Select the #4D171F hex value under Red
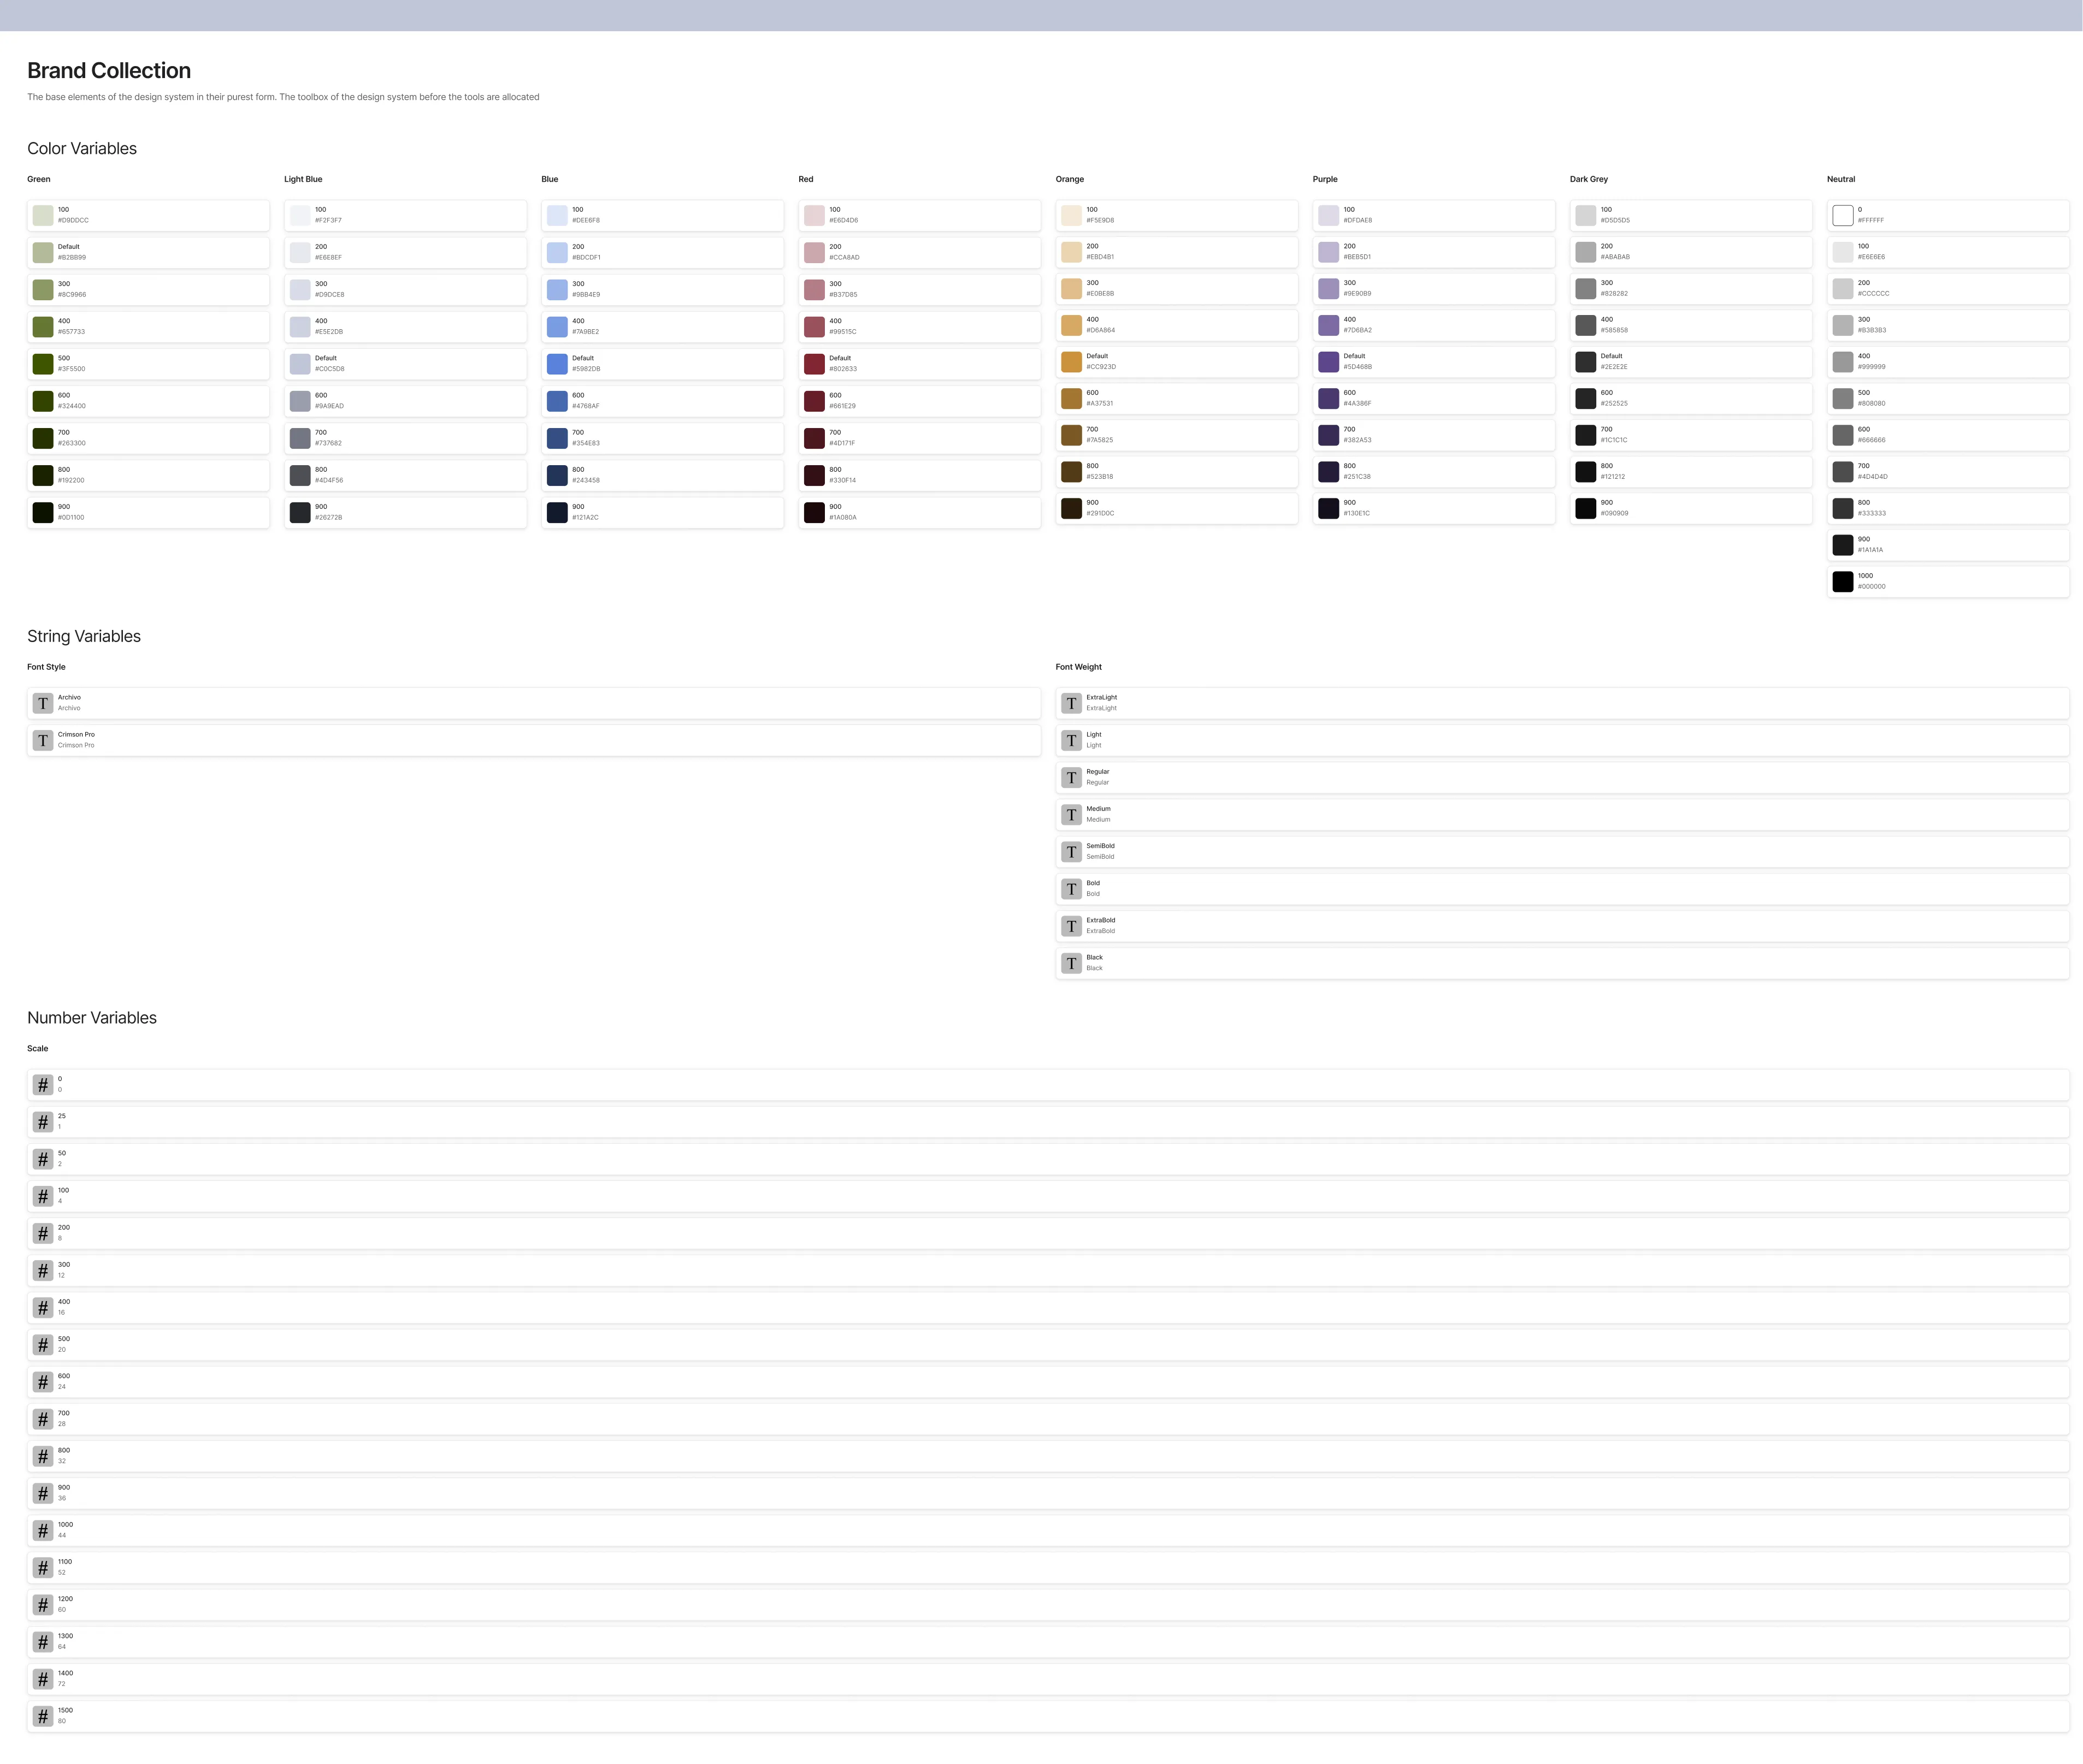 pyautogui.click(x=842, y=443)
